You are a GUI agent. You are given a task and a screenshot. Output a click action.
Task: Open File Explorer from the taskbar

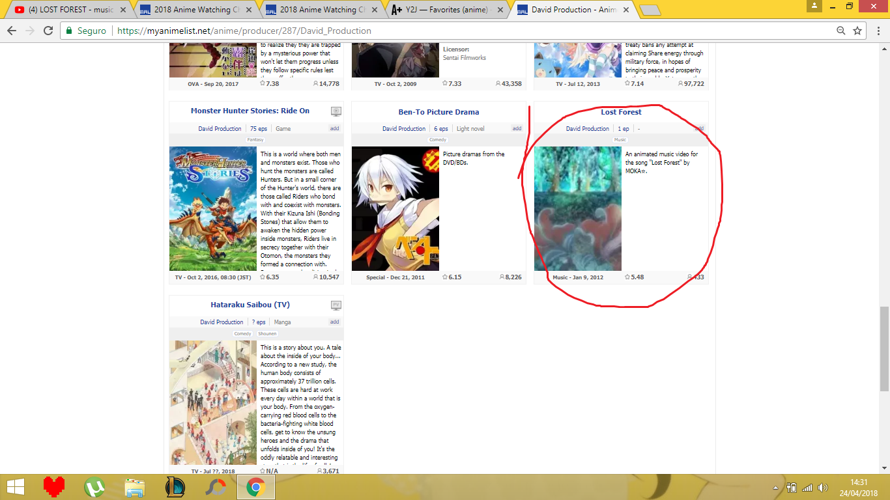pos(135,487)
